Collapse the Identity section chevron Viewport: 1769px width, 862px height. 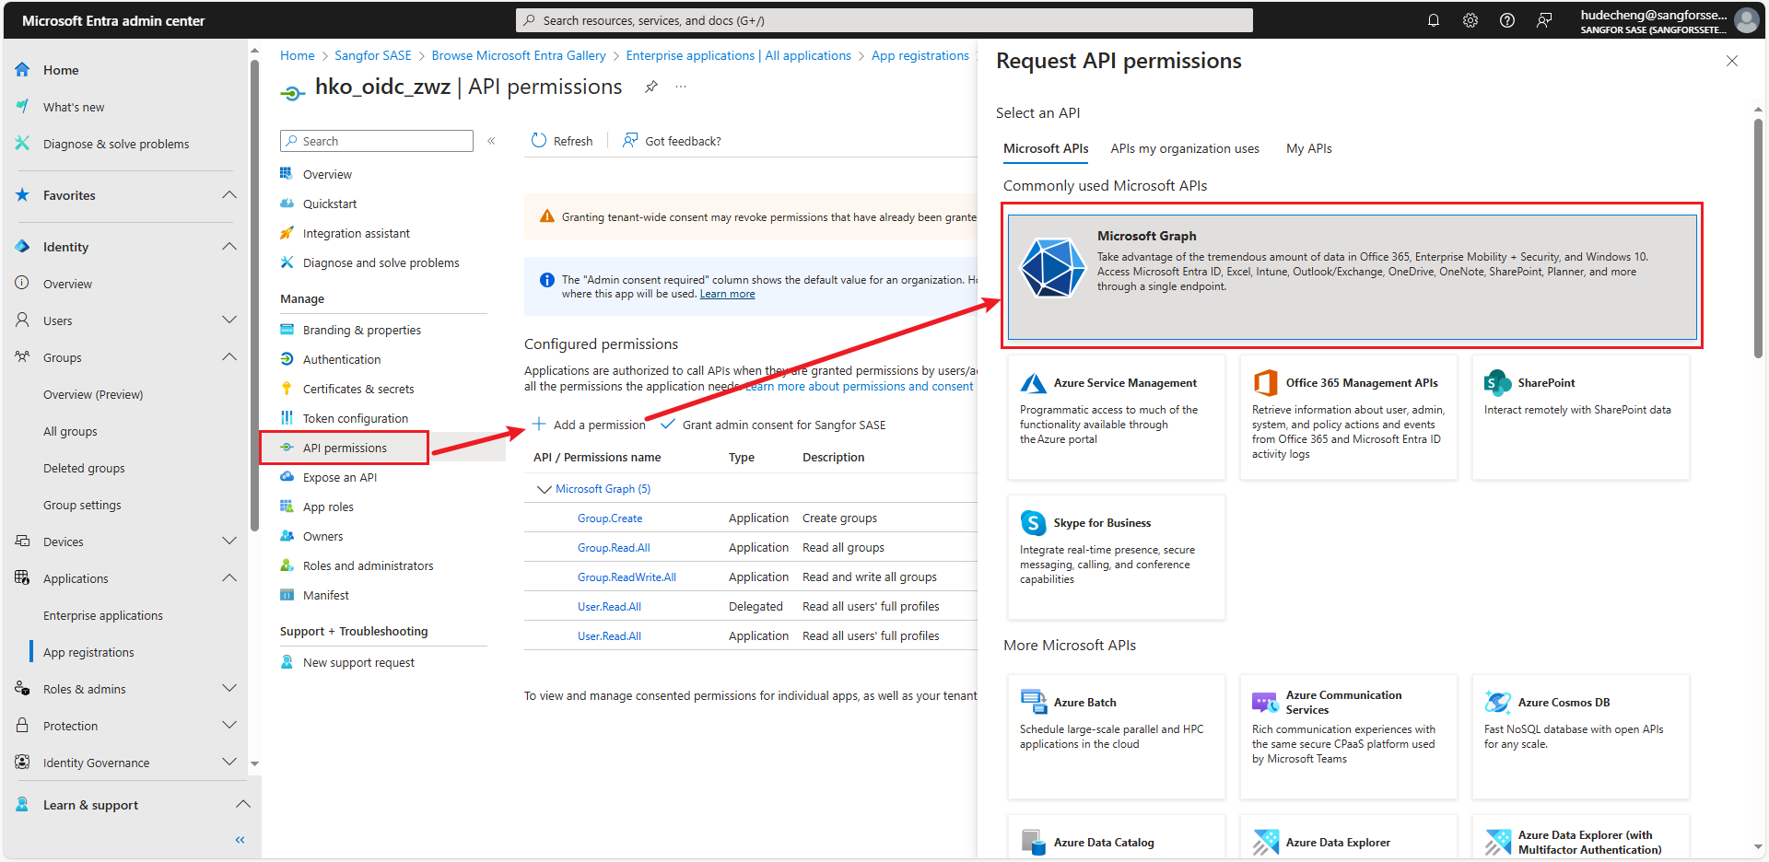(x=229, y=247)
